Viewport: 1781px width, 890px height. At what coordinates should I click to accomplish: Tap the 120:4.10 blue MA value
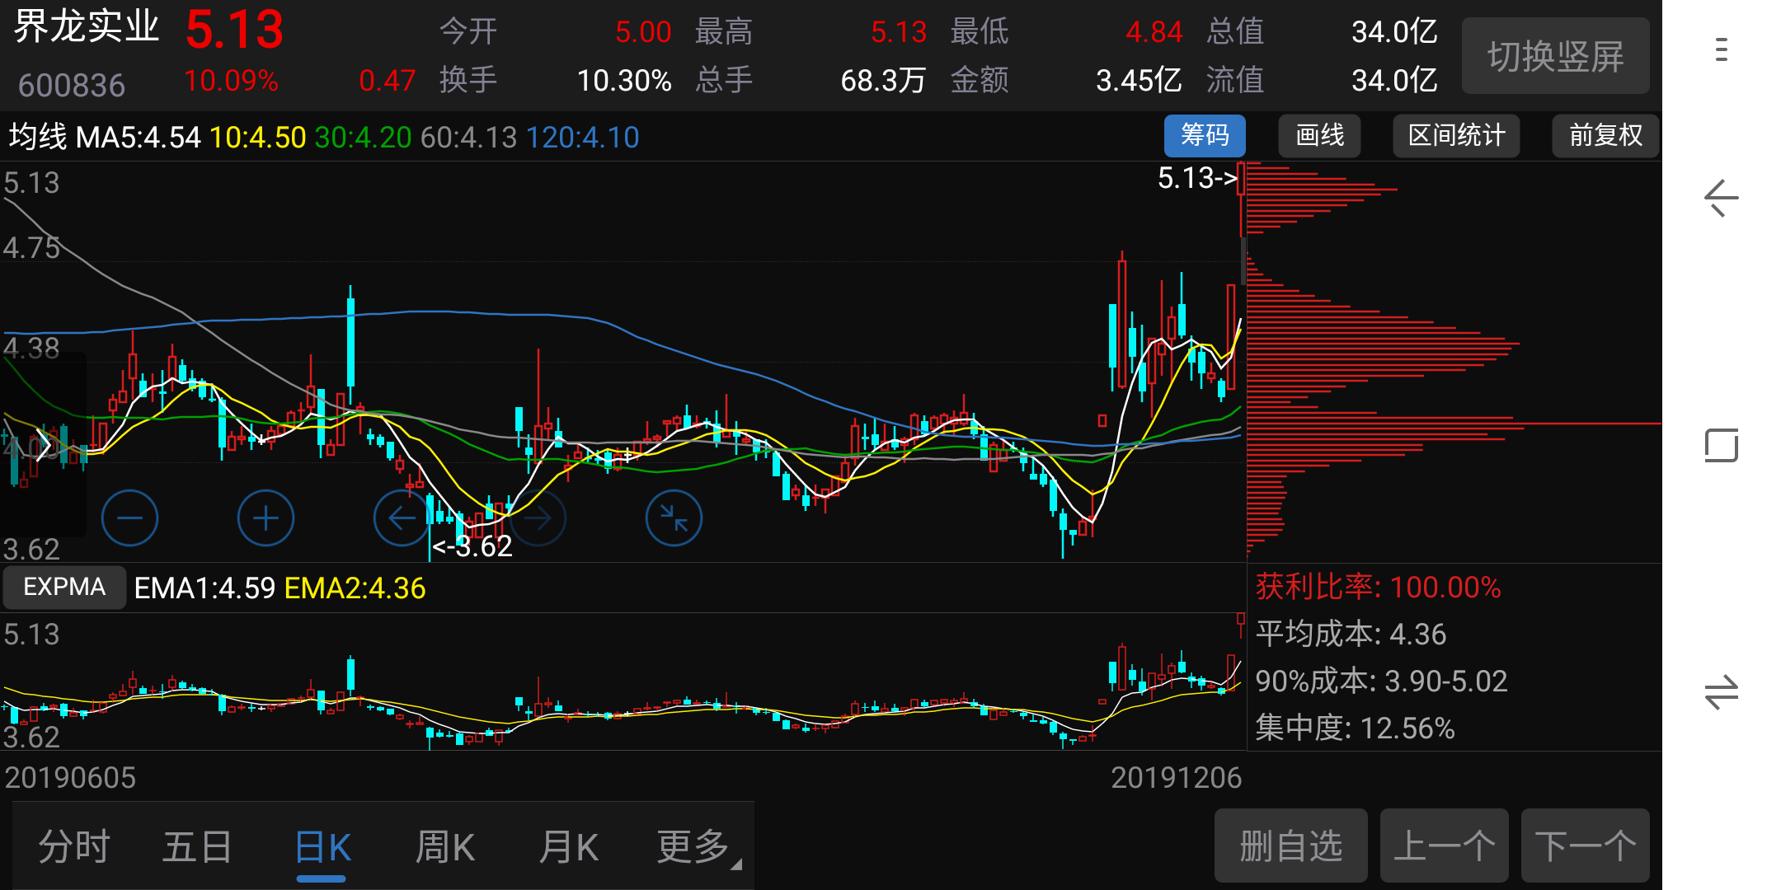pyautogui.click(x=582, y=137)
